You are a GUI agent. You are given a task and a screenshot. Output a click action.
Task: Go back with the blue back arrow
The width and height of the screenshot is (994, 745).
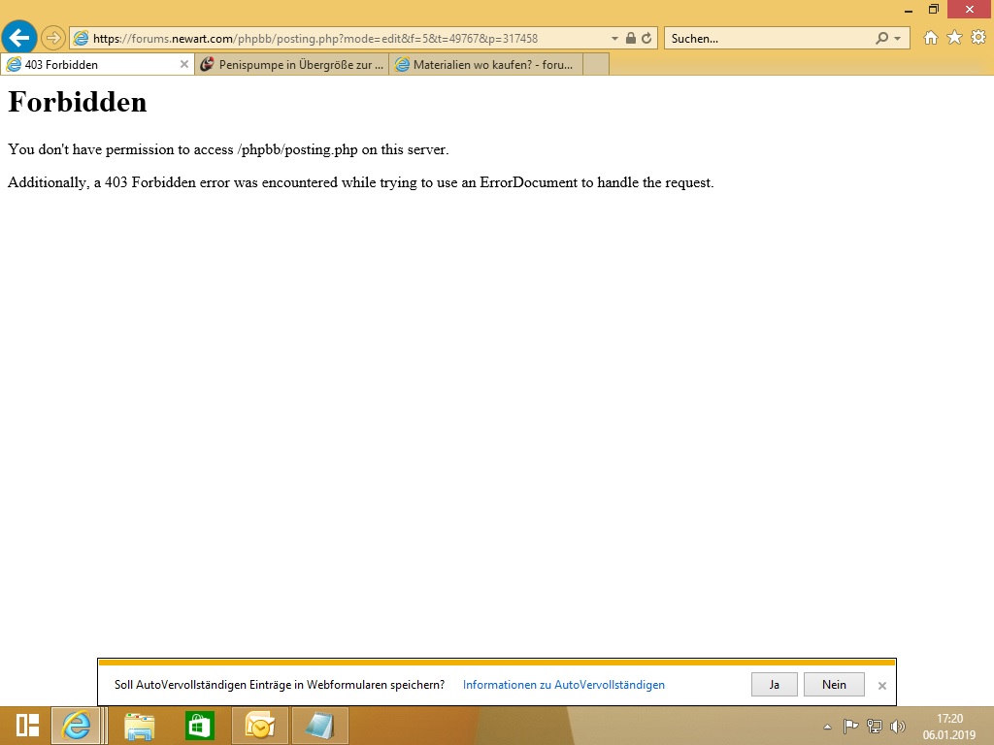coord(19,38)
